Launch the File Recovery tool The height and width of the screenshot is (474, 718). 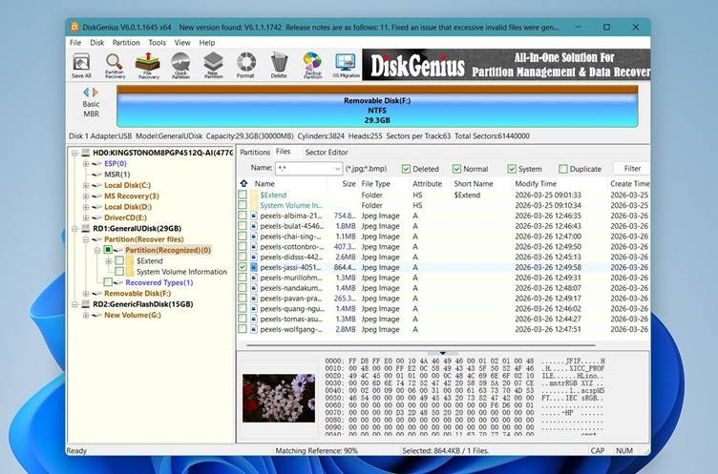(x=148, y=65)
